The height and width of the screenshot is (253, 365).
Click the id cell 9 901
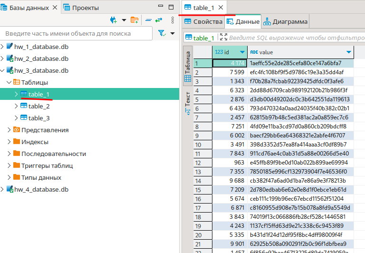click(230, 244)
